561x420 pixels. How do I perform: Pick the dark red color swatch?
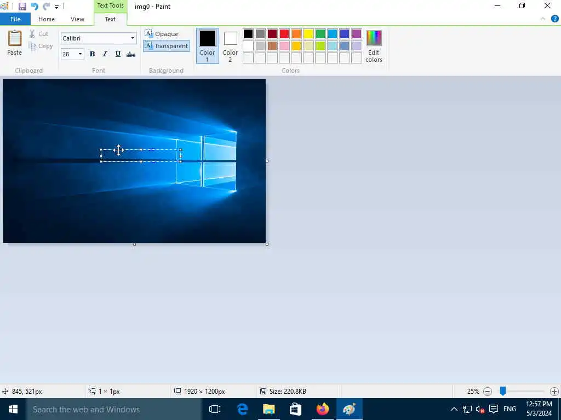[x=272, y=34]
